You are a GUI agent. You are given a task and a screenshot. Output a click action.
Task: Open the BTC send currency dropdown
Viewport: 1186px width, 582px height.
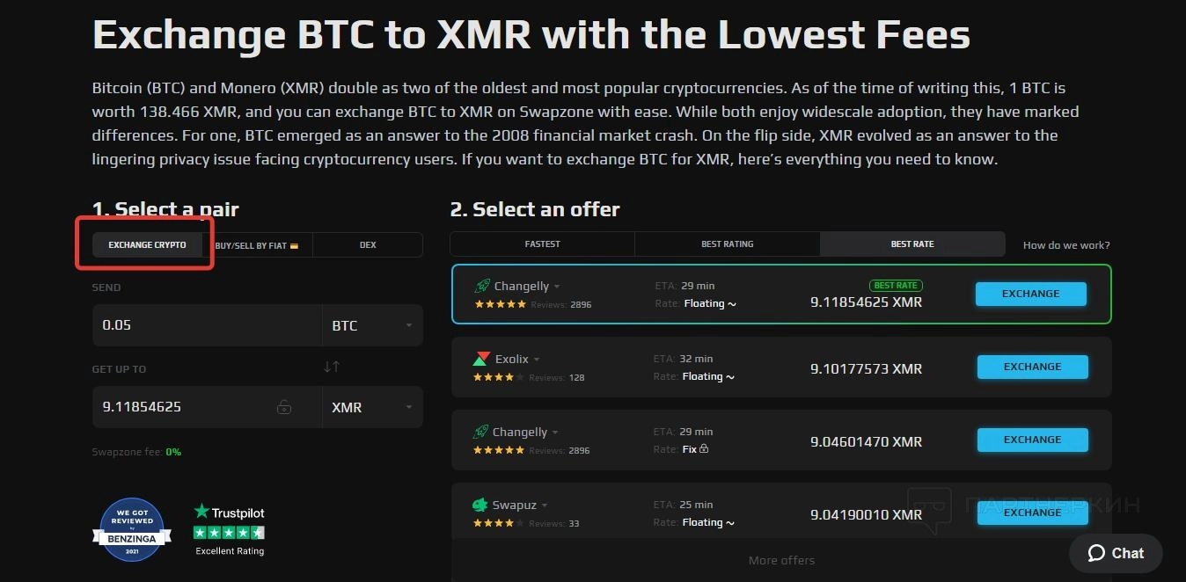pyautogui.click(x=371, y=325)
